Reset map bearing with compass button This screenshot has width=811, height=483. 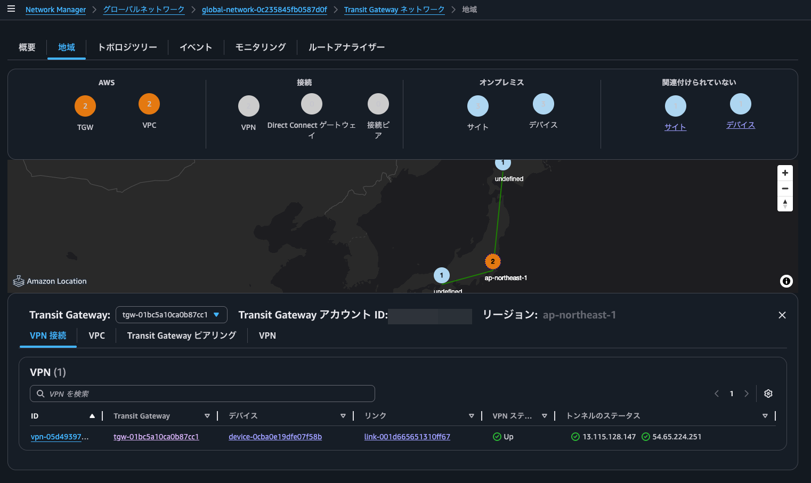coord(785,204)
